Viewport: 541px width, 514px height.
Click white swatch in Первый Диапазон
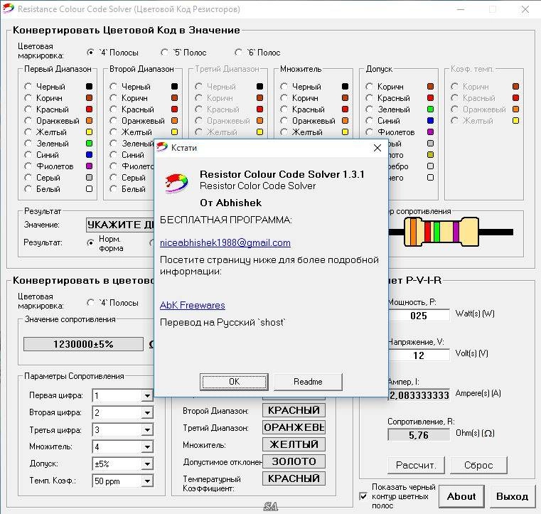[x=89, y=188]
